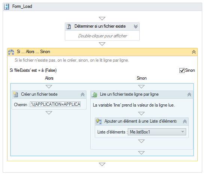206x175 pixels.
Task: Click the Créer un fichier texte icon
Action: pyautogui.click(x=15, y=95)
